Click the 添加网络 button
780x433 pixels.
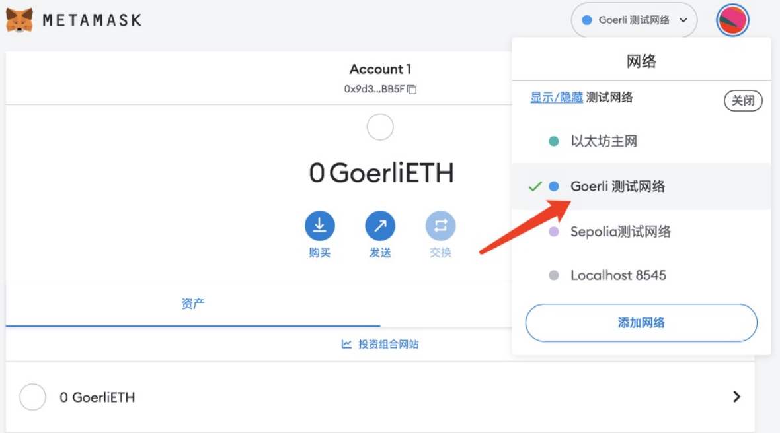(641, 323)
